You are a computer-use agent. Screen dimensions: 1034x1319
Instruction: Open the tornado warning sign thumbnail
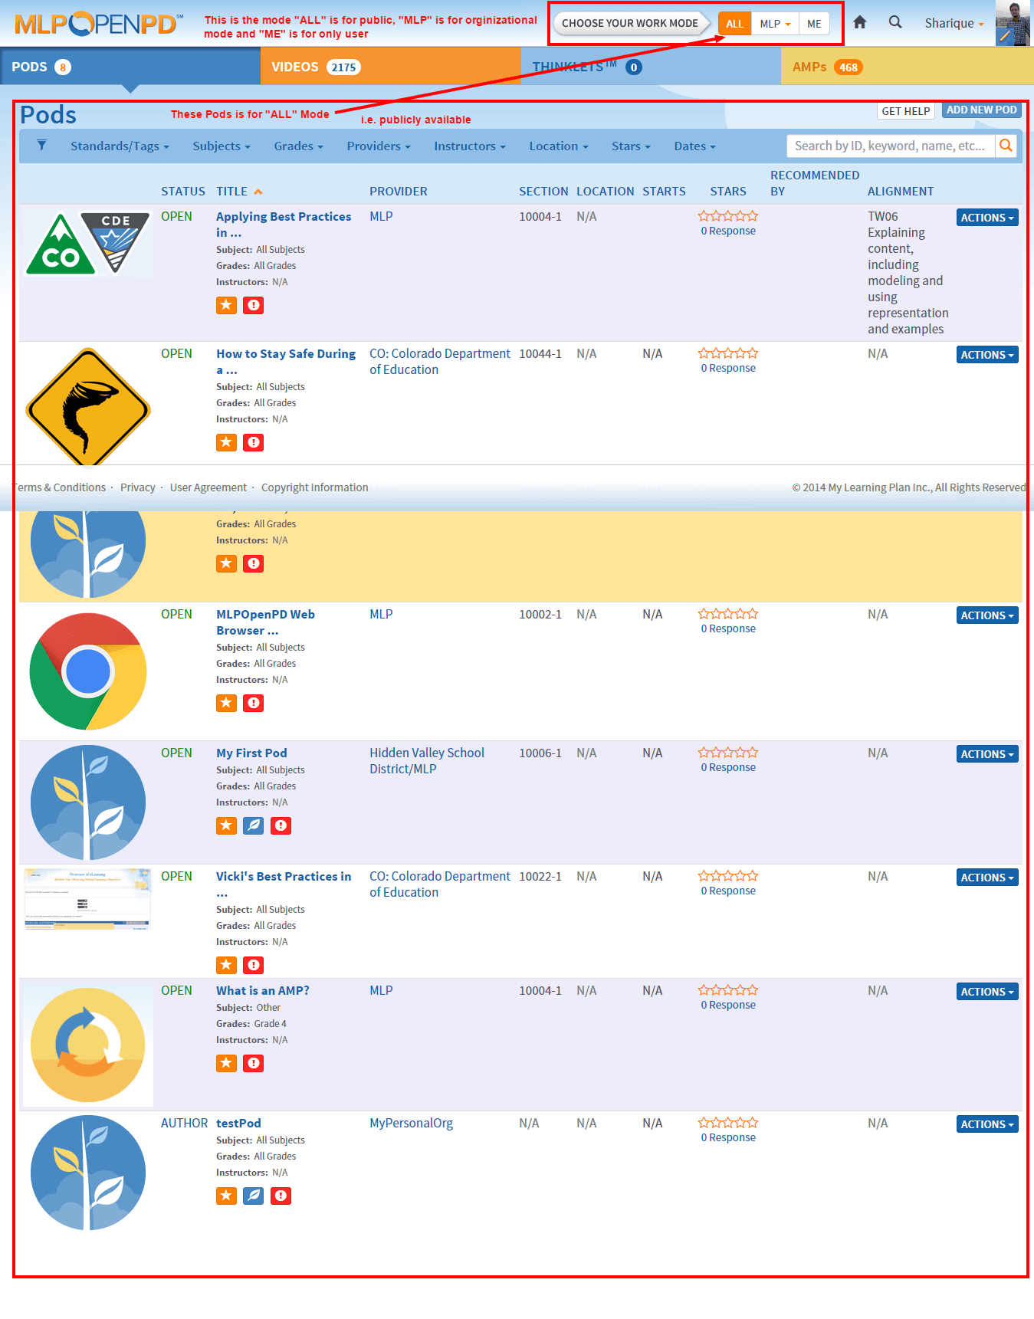pyautogui.click(x=88, y=406)
